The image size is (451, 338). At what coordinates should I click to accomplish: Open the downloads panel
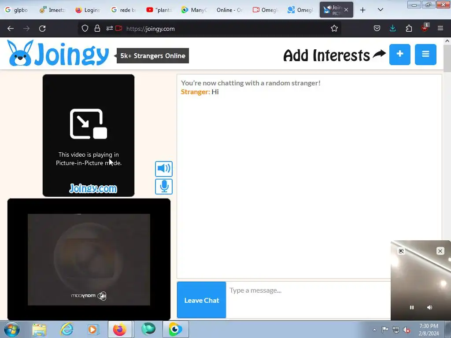tap(392, 29)
